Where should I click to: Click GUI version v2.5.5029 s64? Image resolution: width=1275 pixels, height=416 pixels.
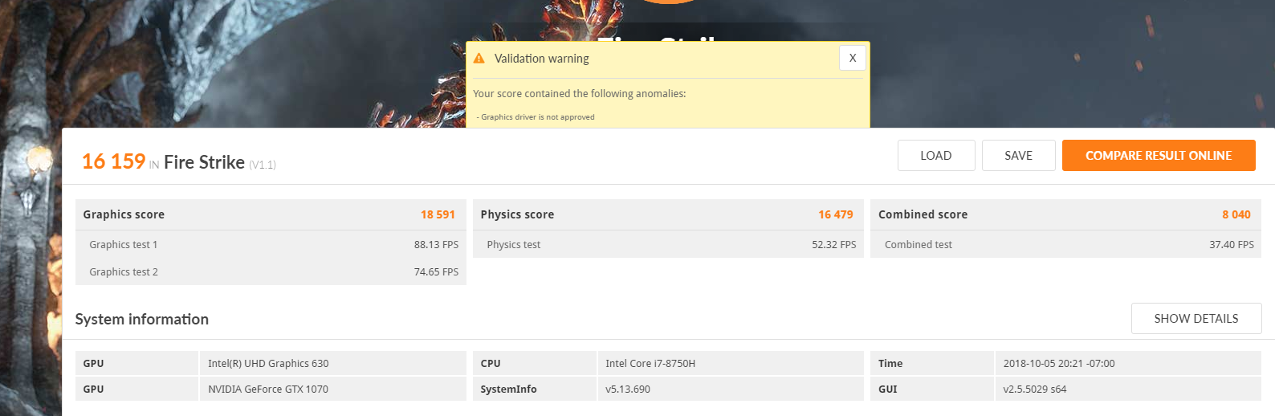(1035, 389)
